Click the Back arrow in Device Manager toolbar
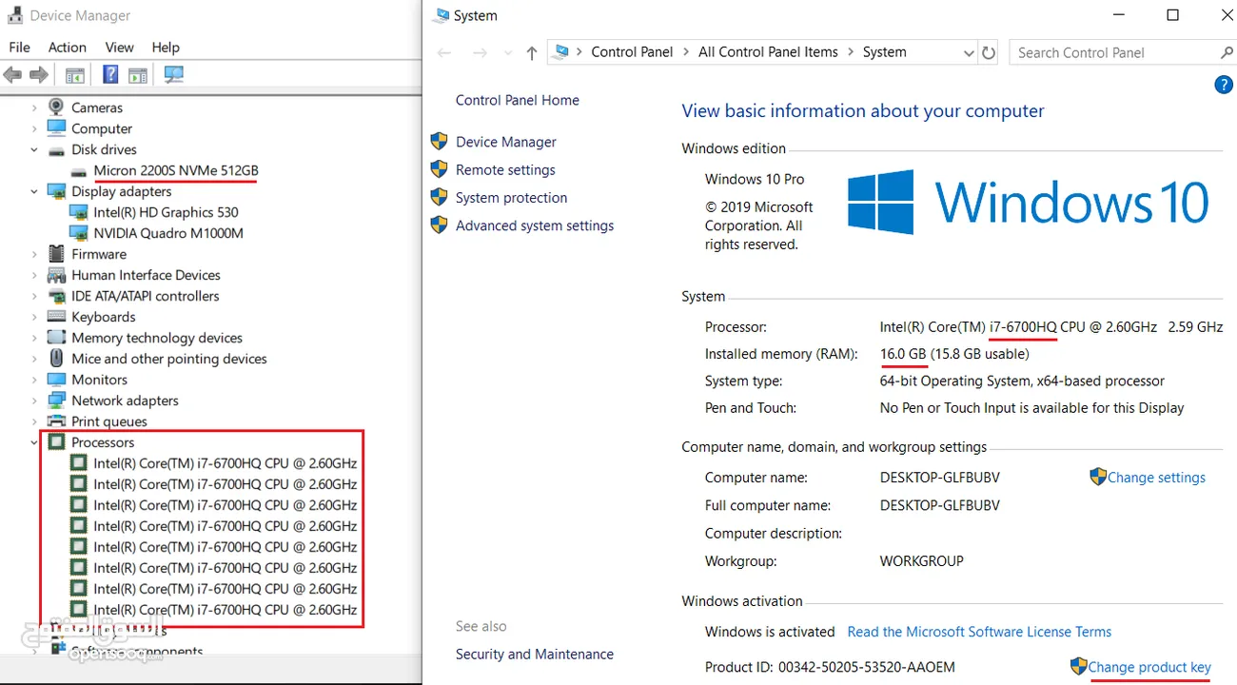 [12, 75]
